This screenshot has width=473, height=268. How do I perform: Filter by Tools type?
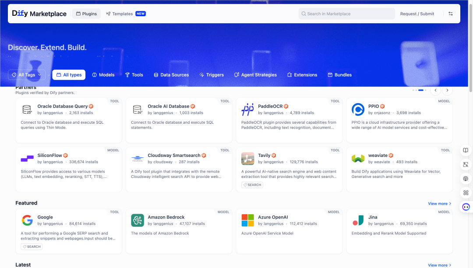pyautogui.click(x=134, y=75)
